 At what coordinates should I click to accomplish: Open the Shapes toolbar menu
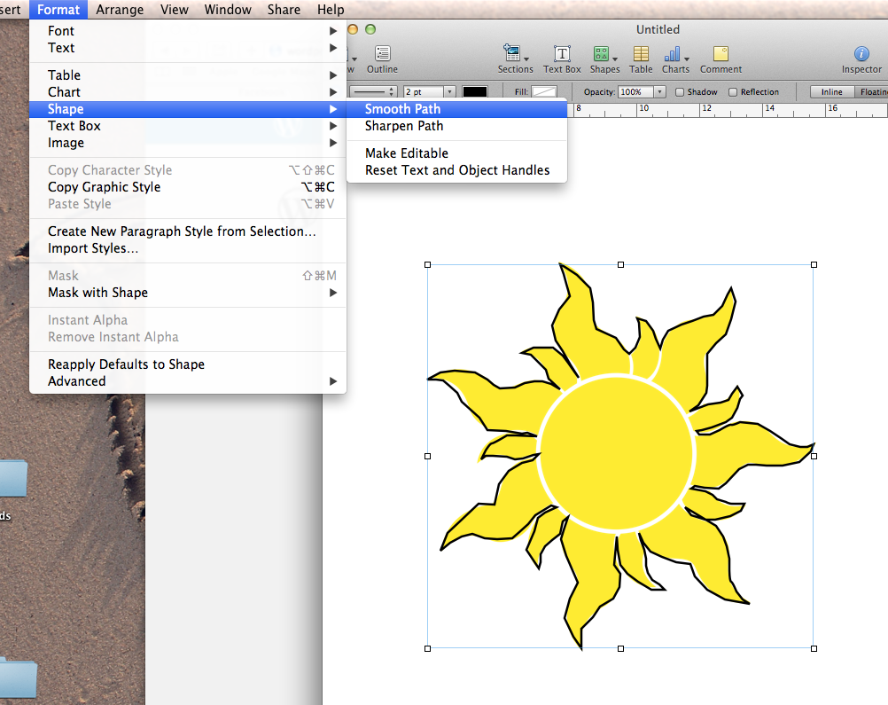pyautogui.click(x=604, y=55)
